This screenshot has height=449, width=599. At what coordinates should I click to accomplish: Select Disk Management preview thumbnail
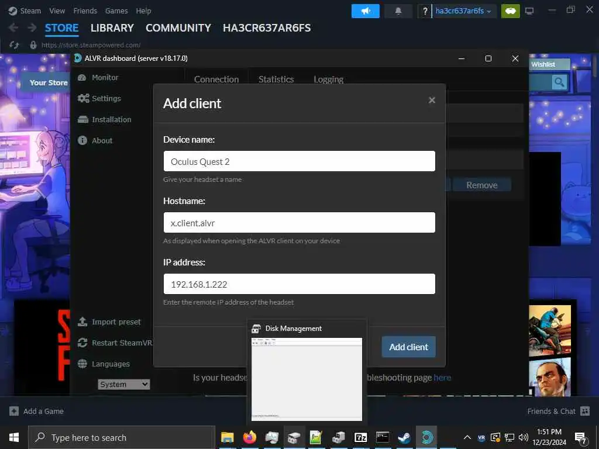pos(307,379)
